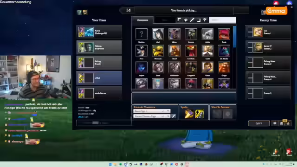This screenshot has width=297, height=167.
Task: Switch to the Champions tab
Action: click(x=142, y=20)
